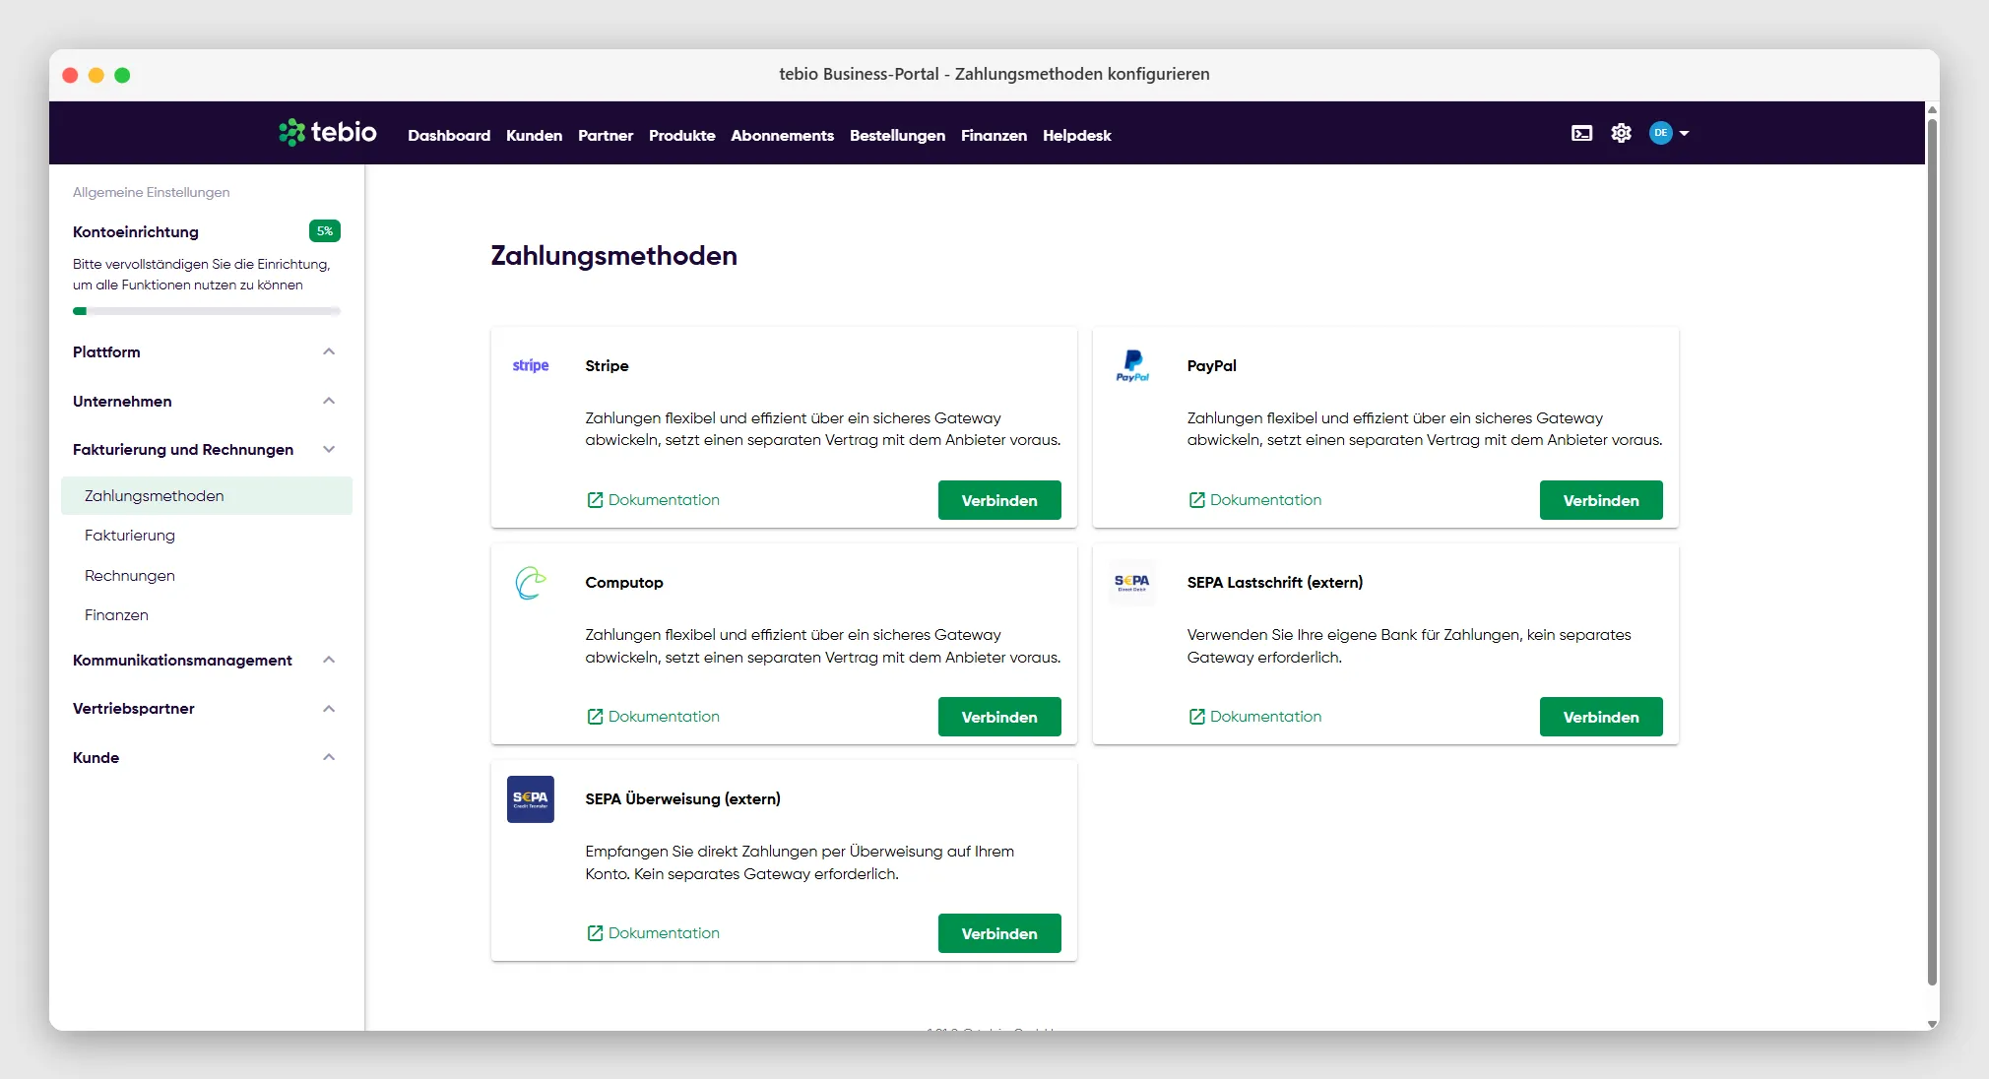Click the SEPA Überweisung logo
This screenshot has height=1079, width=1989.
pos(531,799)
